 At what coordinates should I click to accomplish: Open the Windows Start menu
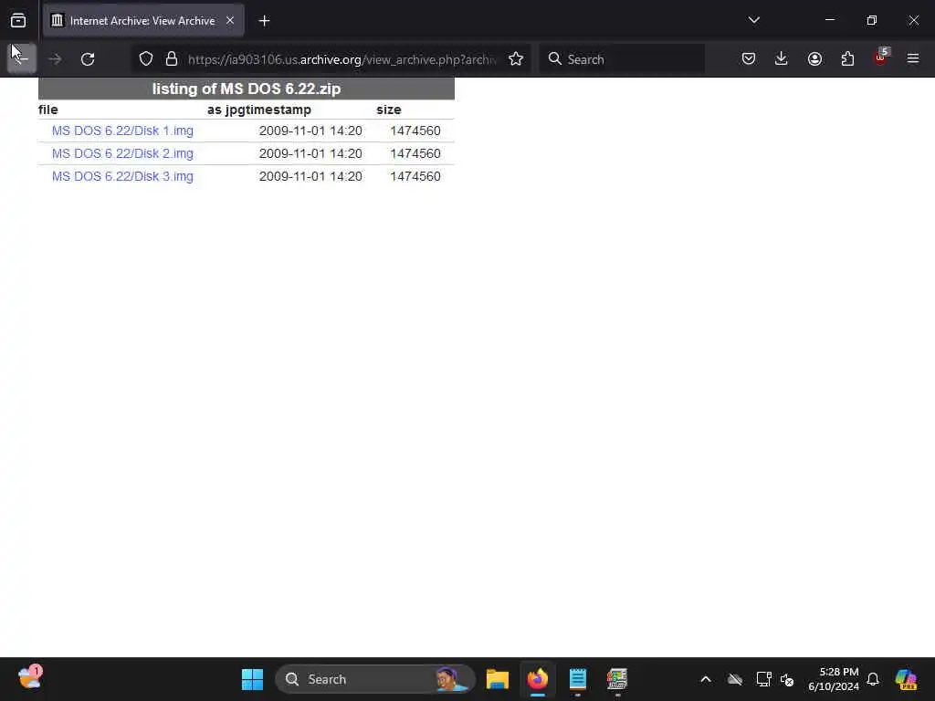[252, 679]
